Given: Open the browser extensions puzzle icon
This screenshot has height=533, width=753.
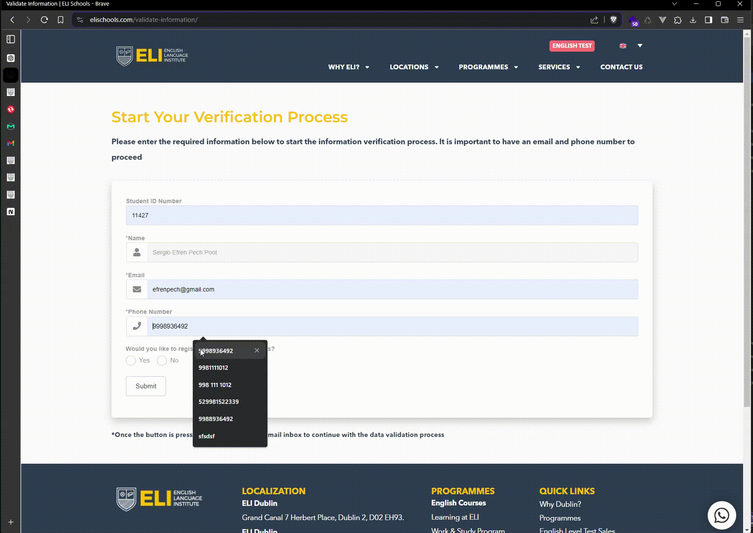Looking at the screenshot, I should pos(678,20).
